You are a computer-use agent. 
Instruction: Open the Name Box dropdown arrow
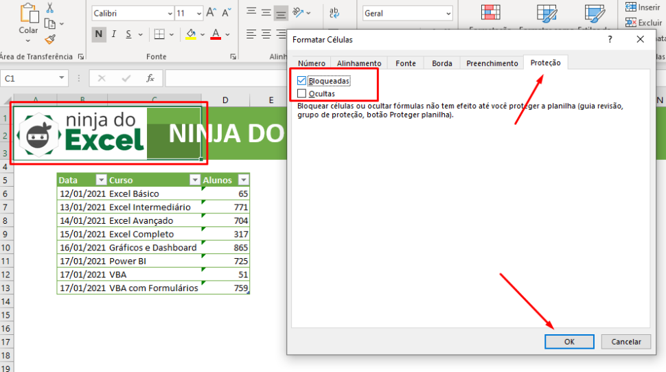pos(62,78)
